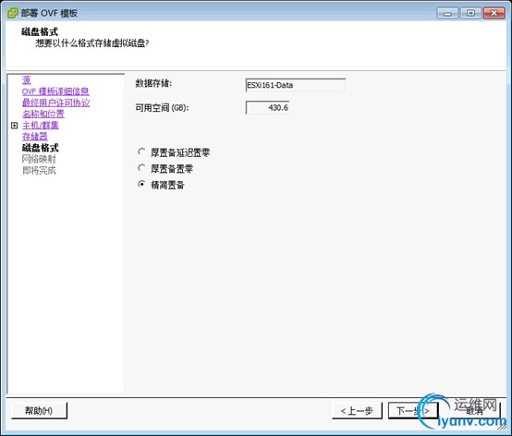Viewport: 512px width, 436px height.
Task: Click the 数据存储 field ESXi161-Data
Action: point(295,85)
